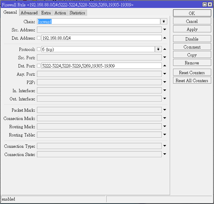Expand the Packet Mark field
Viewport: 214px width, 204px height.
pyautogui.click(x=165, y=110)
